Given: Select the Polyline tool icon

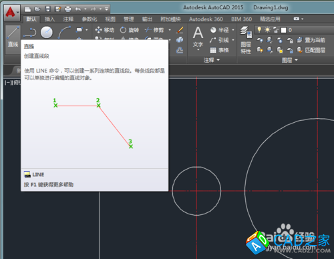Looking at the screenshot, I should click(x=30, y=33).
